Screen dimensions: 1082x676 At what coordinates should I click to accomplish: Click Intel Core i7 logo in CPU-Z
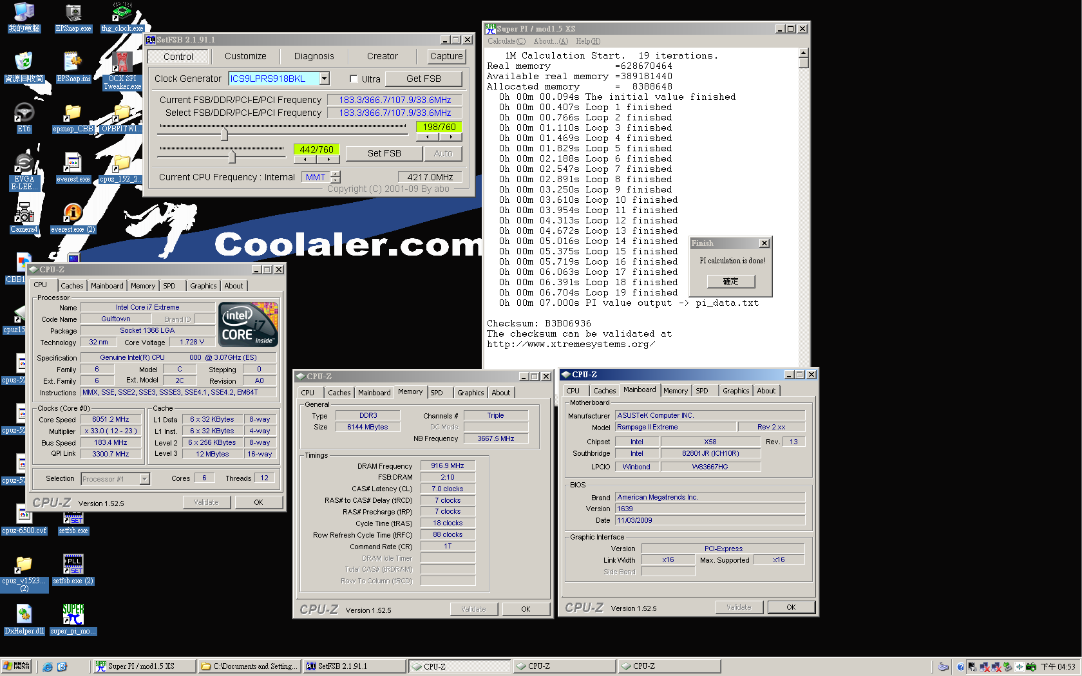249,324
